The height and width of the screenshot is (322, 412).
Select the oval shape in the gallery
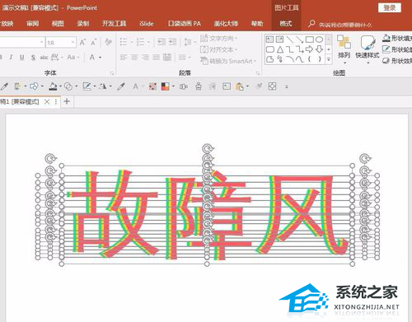319,40
